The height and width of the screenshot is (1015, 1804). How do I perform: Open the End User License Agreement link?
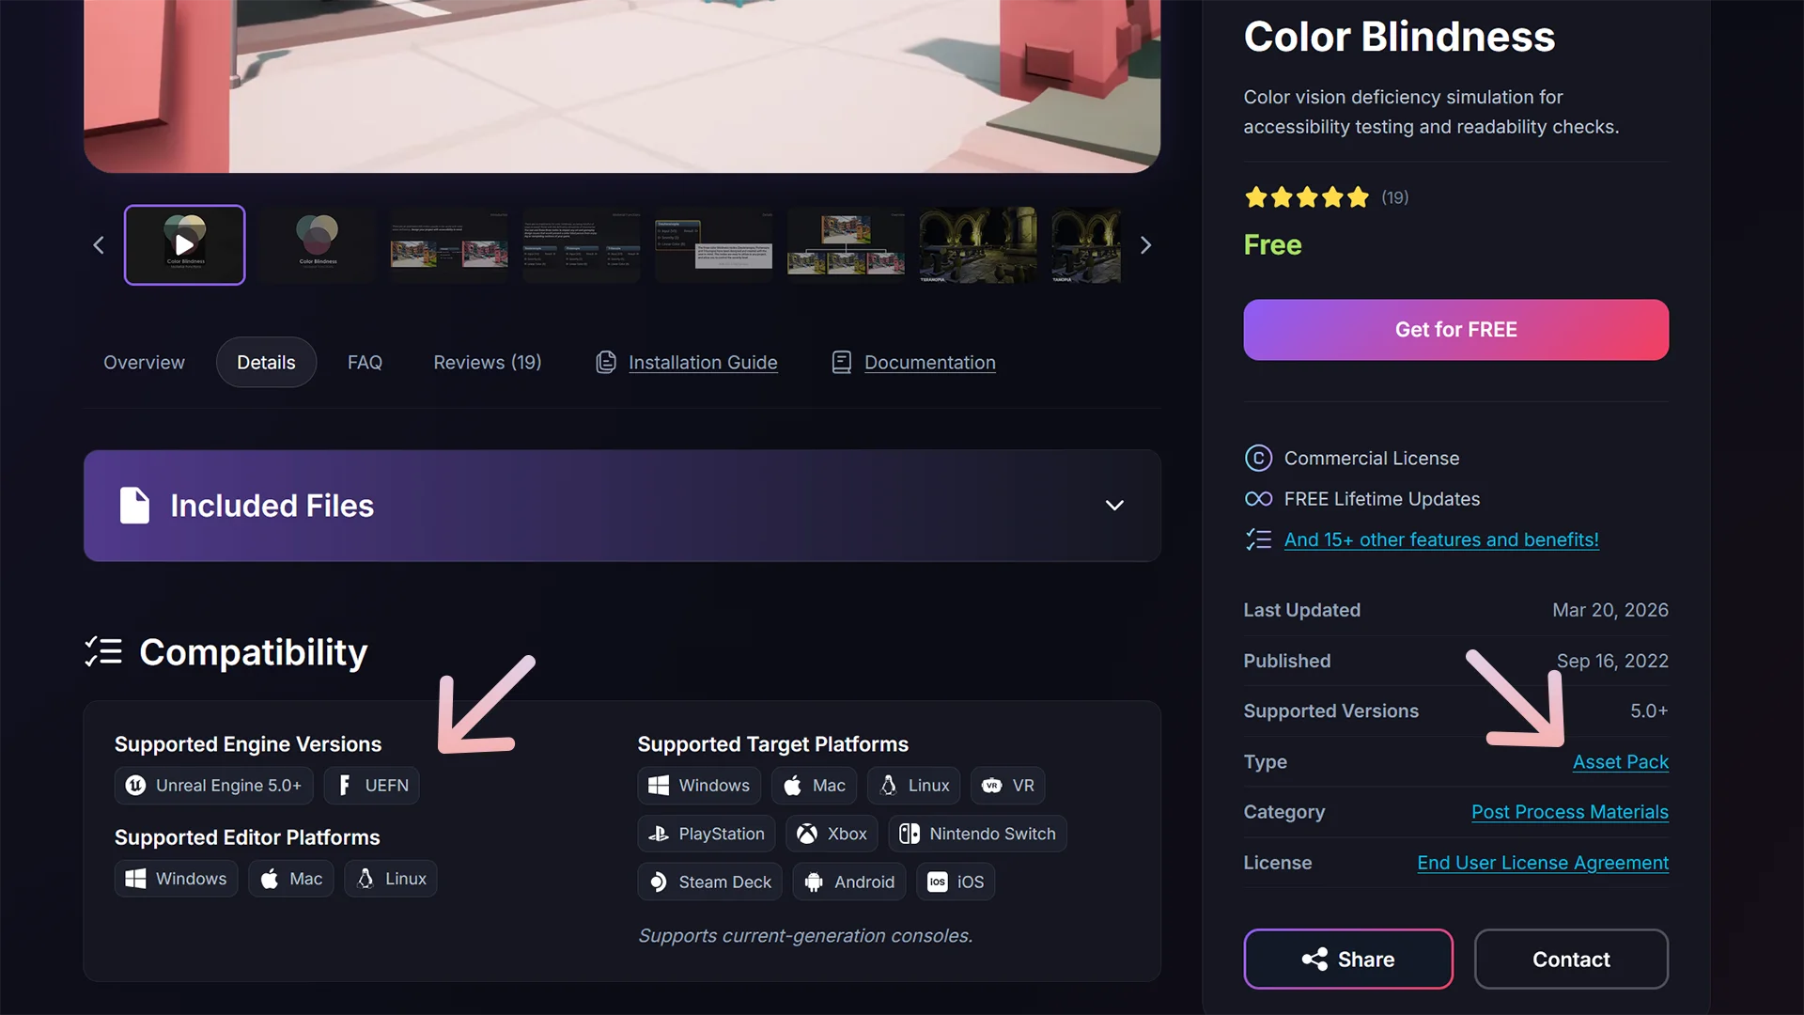(x=1543, y=863)
